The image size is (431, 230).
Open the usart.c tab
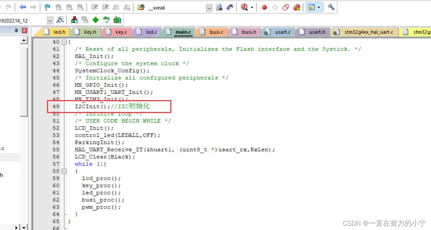coord(278,32)
